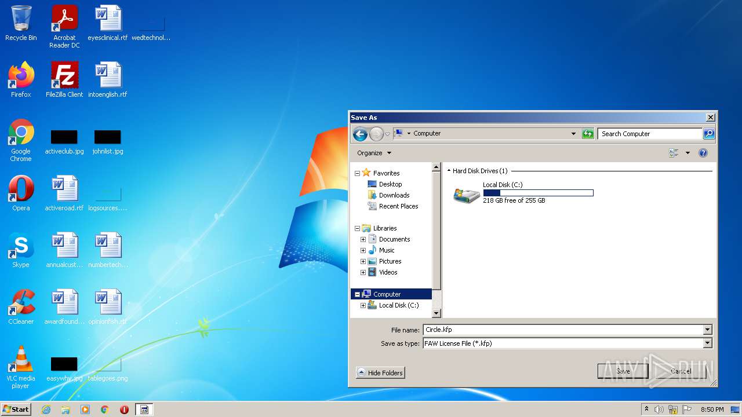
Task: Select FileZilla Client desktop icon
Action: (x=64, y=80)
